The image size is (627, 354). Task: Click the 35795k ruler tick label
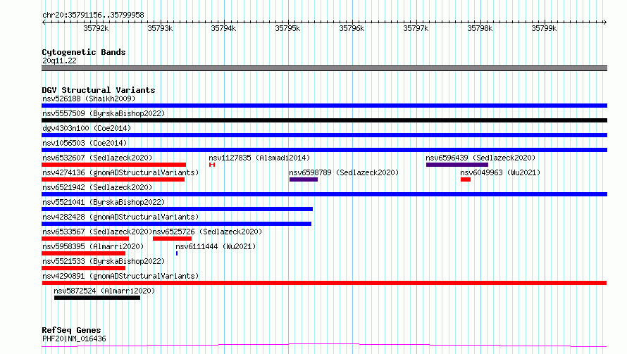287,28
